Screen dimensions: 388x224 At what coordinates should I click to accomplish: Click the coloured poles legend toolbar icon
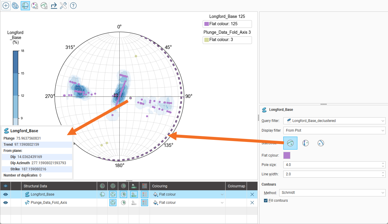pyautogui.click(x=35, y=6)
